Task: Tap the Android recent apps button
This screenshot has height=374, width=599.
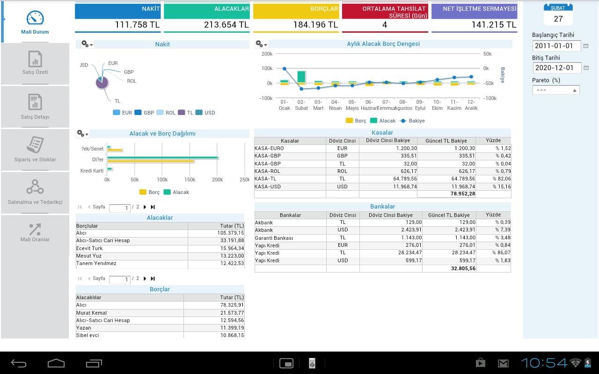Action: point(94,363)
